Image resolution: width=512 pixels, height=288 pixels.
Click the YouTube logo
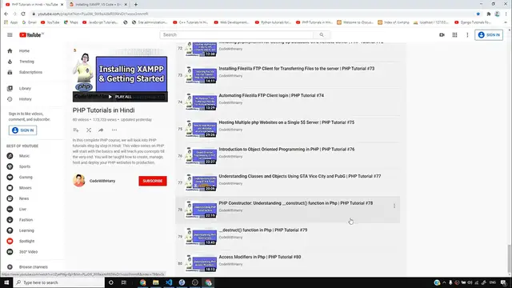click(x=31, y=35)
